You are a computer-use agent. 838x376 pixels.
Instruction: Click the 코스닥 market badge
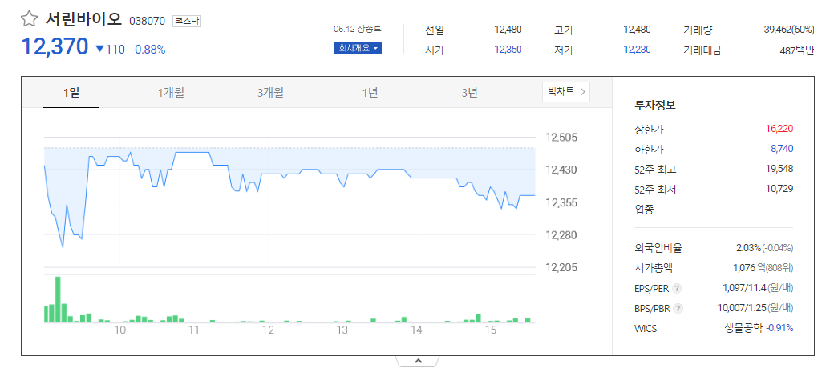point(187,22)
